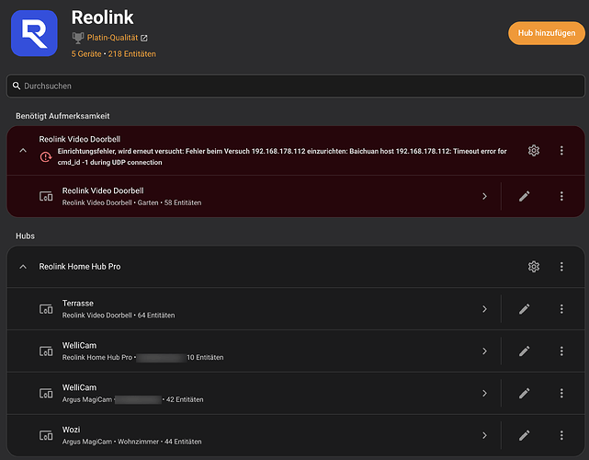This screenshot has height=460, width=589.
Task: Click device icon of Garten Reolink Video Doorbell
Action: [46, 196]
